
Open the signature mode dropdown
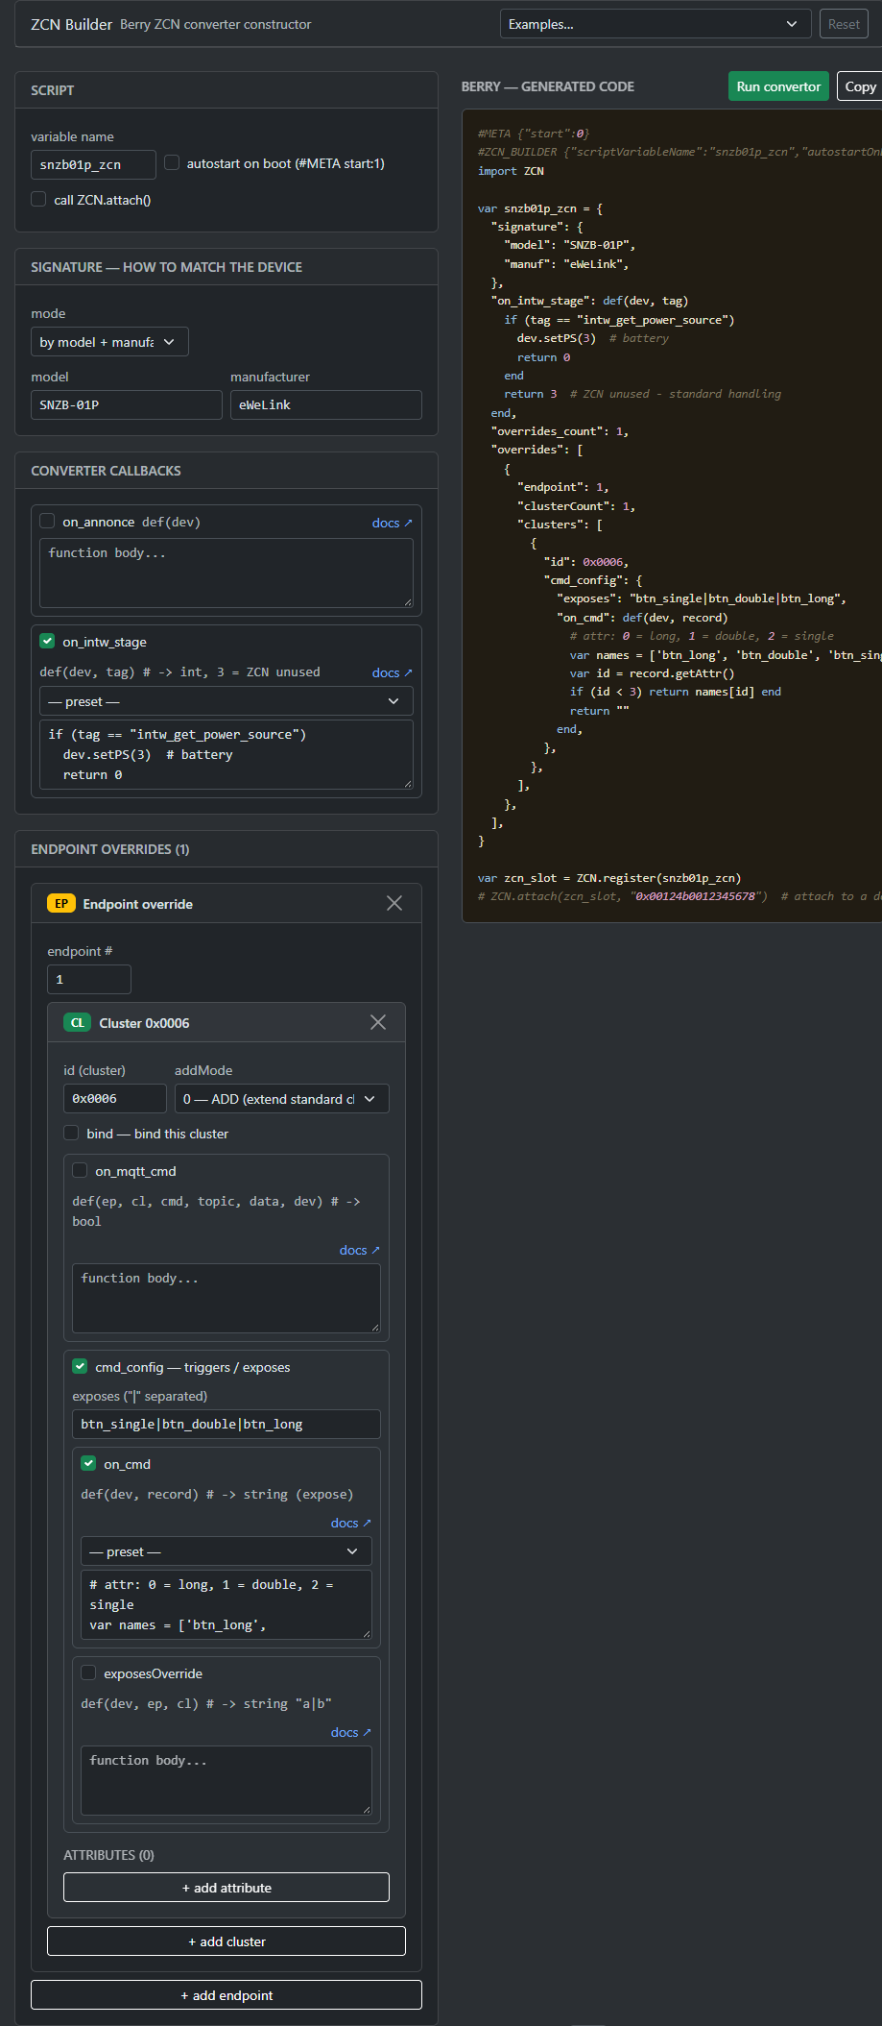tap(109, 342)
